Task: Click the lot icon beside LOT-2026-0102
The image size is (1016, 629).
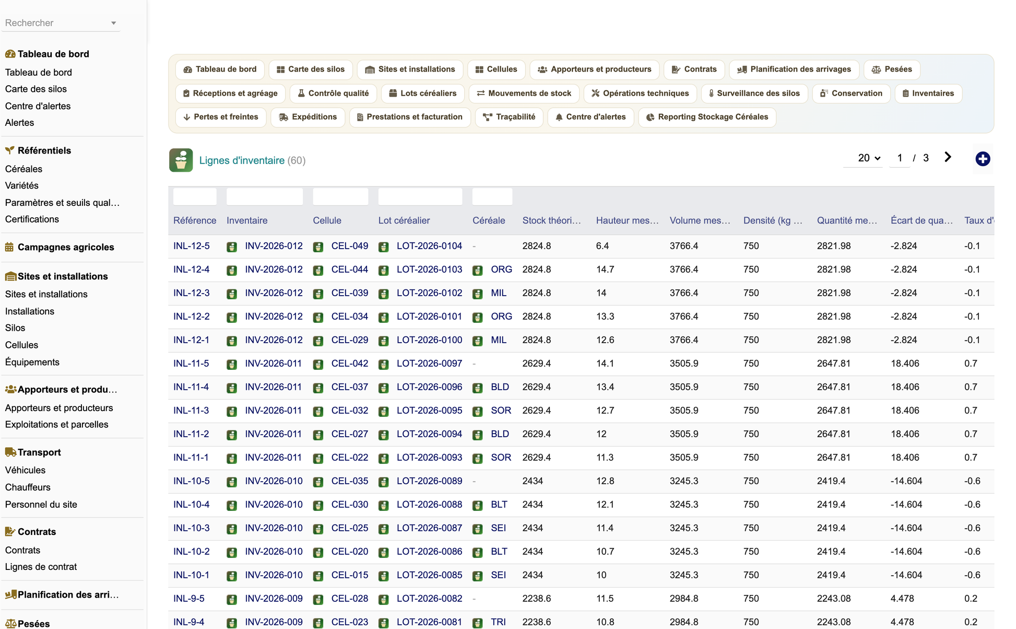Action: [384, 294]
